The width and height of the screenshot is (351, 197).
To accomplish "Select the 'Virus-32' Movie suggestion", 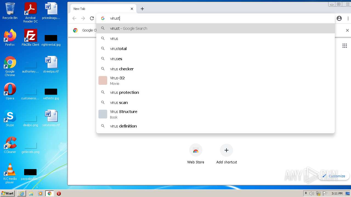I will click(x=216, y=81).
